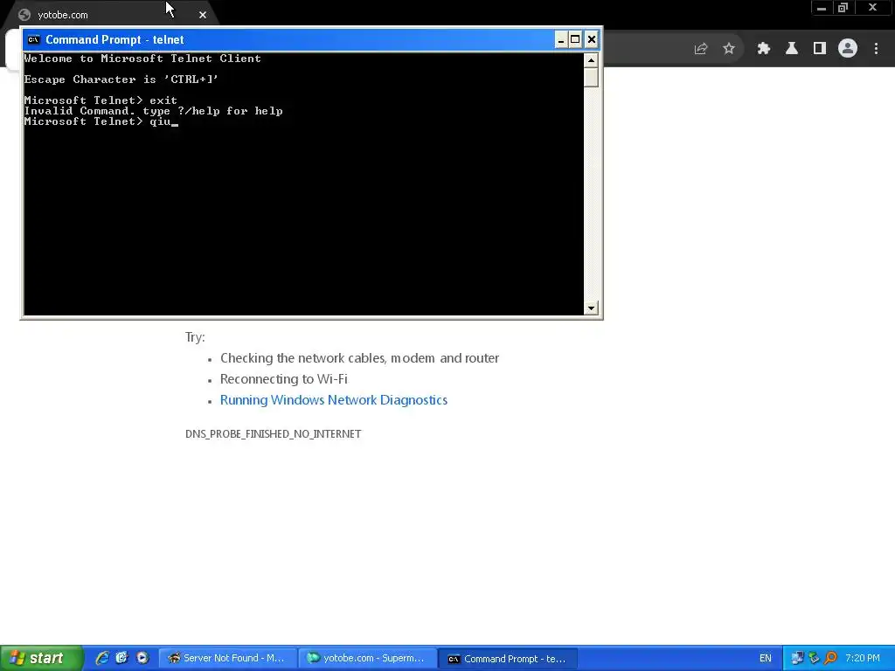895x671 pixels.
Task: Click the Escape Character CTRL+] line
Action: (121, 80)
